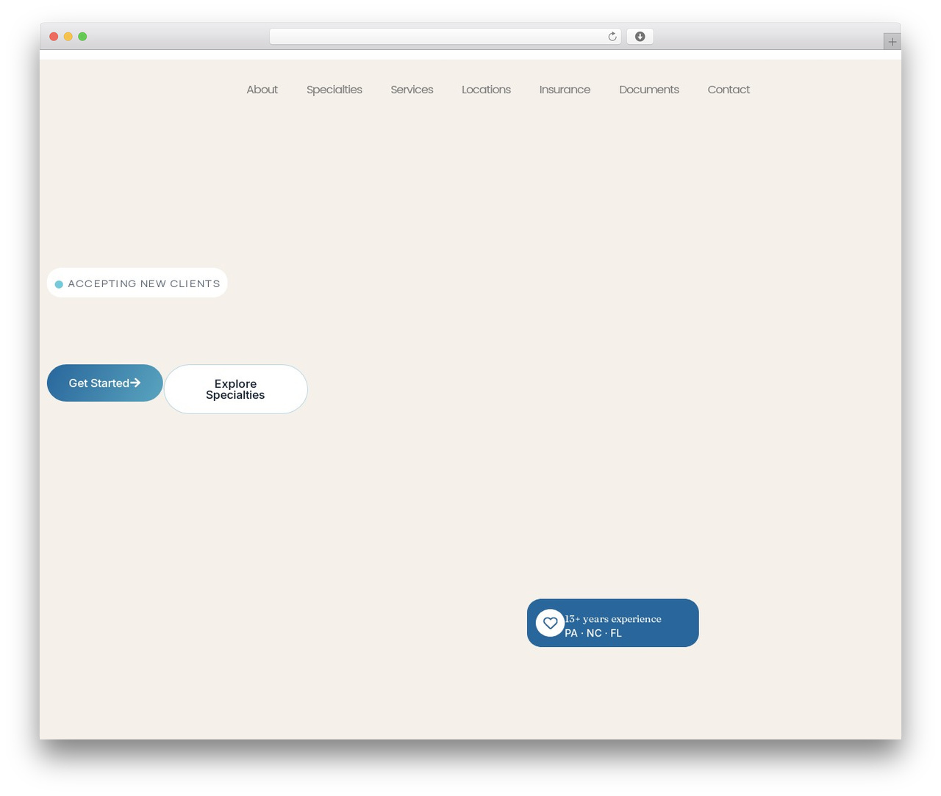Go to the Services page
The width and height of the screenshot is (941, 796).
412,90
